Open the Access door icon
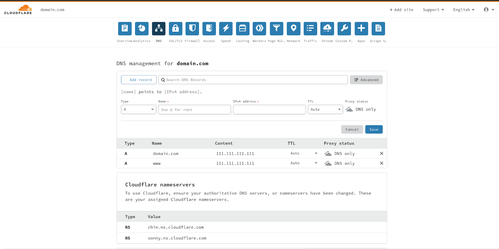Image resolution: width=499 pixels, height=249 pixels. pyautogui.click(x=209, y=29)
